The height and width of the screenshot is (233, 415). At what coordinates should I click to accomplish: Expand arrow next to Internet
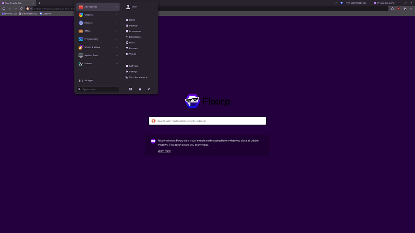coord(116,23)
